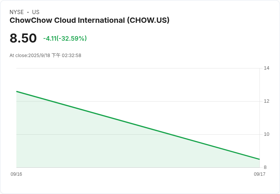Open the ChowChow Cloud International company name
Viewport: 280px width, 194px height.
pyautogui.click(x=67, y=21)
